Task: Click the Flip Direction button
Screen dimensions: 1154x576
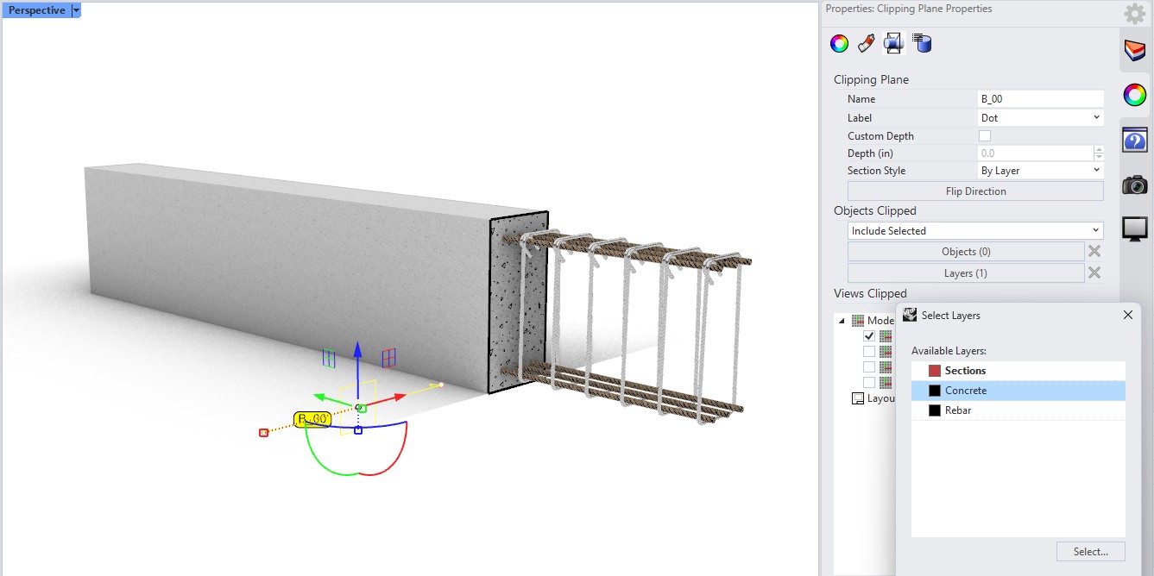Action: tap(975, 191)
